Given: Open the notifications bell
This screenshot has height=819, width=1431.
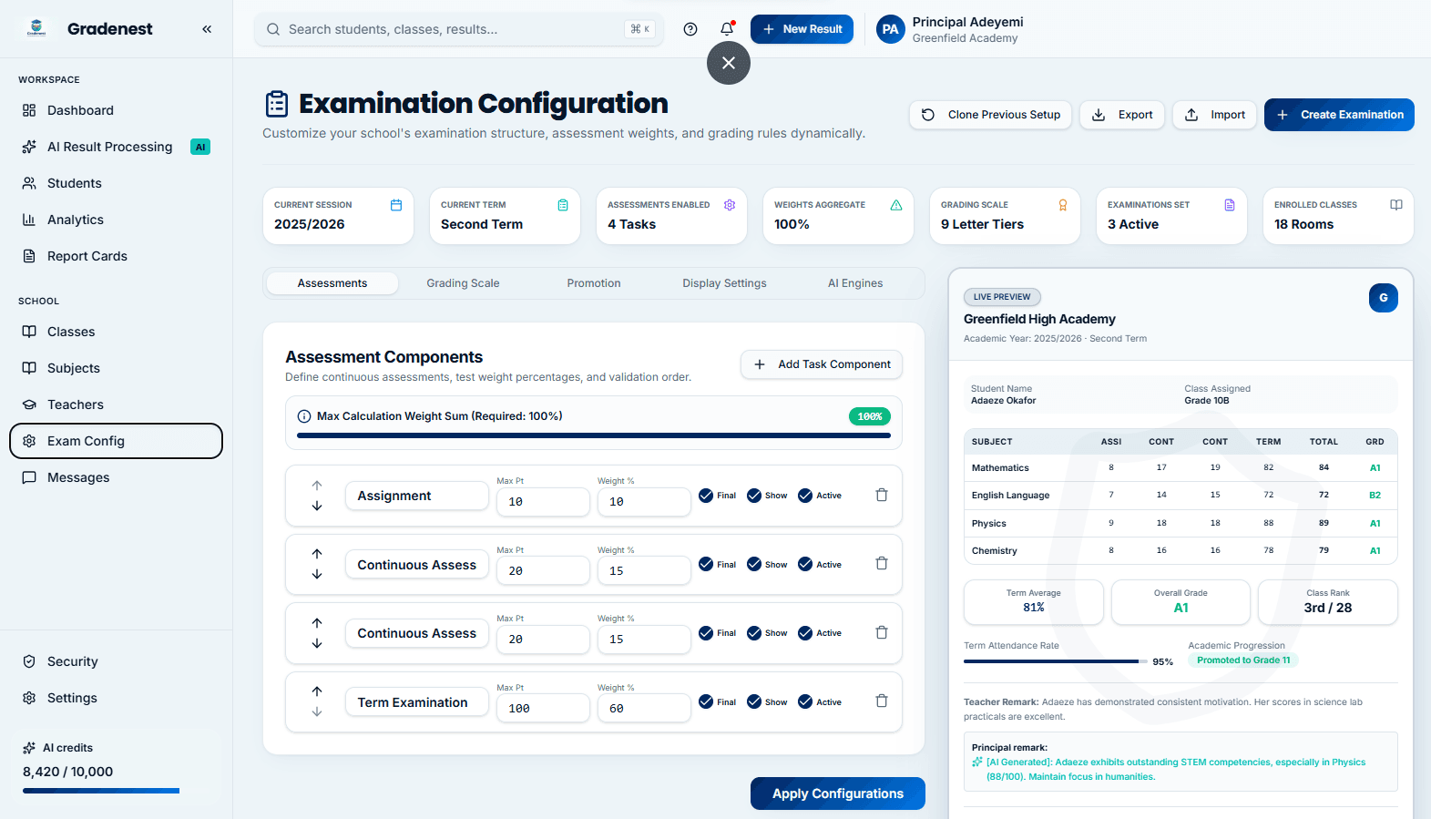Looking at the screenshot, I should 727,29.
